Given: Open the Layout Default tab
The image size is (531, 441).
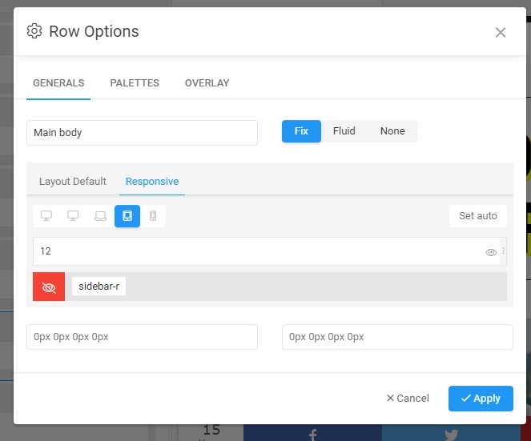Looking at the screenshot, I should (x=73, y=182).
